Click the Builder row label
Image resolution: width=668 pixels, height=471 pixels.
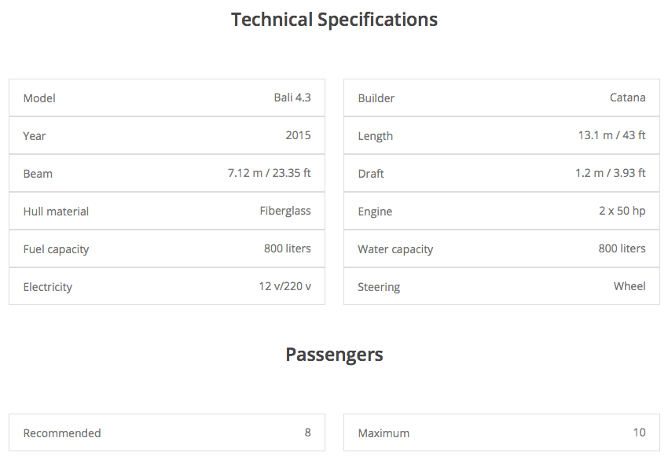point(376,98)
